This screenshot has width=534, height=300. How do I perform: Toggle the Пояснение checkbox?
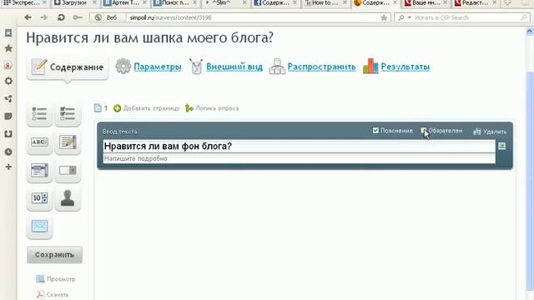click(x=375, y=131)
